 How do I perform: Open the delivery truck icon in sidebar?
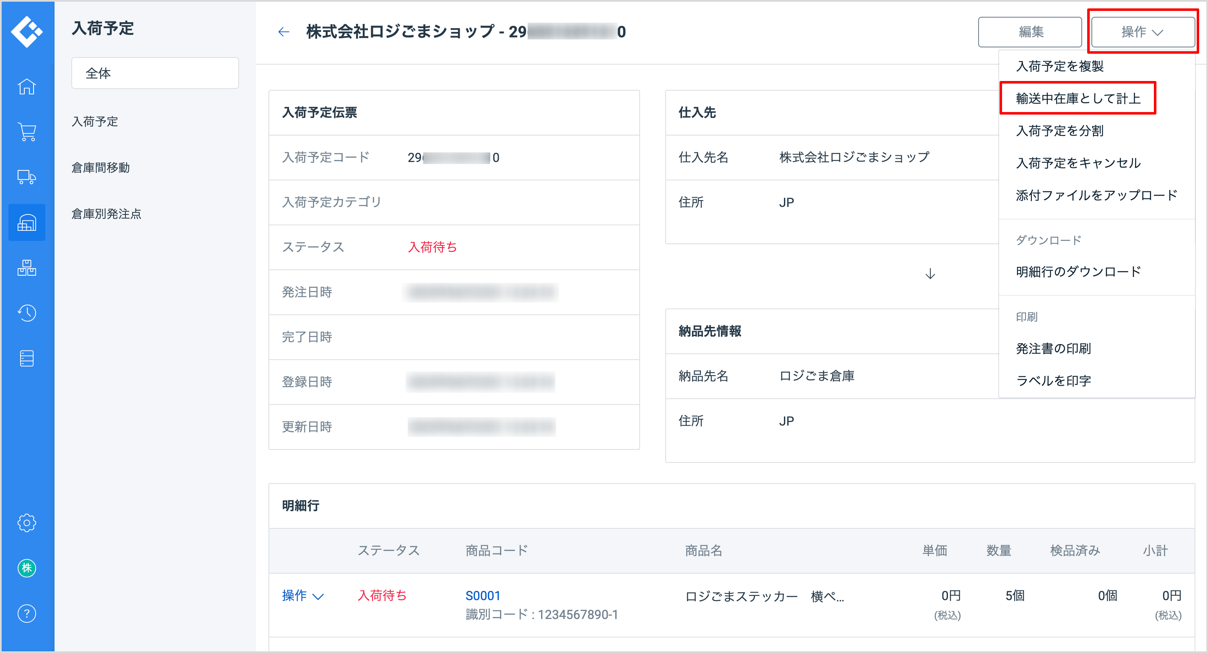tap(27, 177)
